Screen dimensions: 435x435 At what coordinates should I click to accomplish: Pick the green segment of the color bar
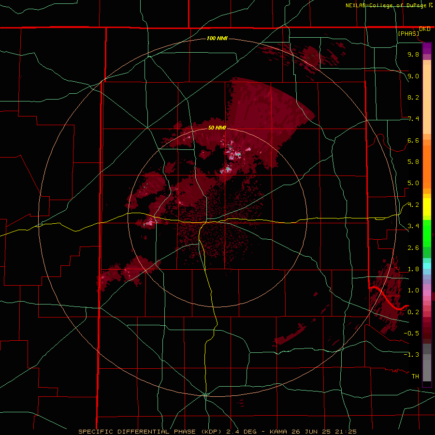click(427, 233)
